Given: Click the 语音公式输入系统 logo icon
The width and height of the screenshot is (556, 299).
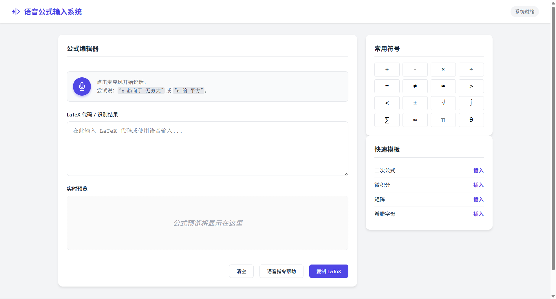Looking at the screenshot, I should tap(16, 12).
